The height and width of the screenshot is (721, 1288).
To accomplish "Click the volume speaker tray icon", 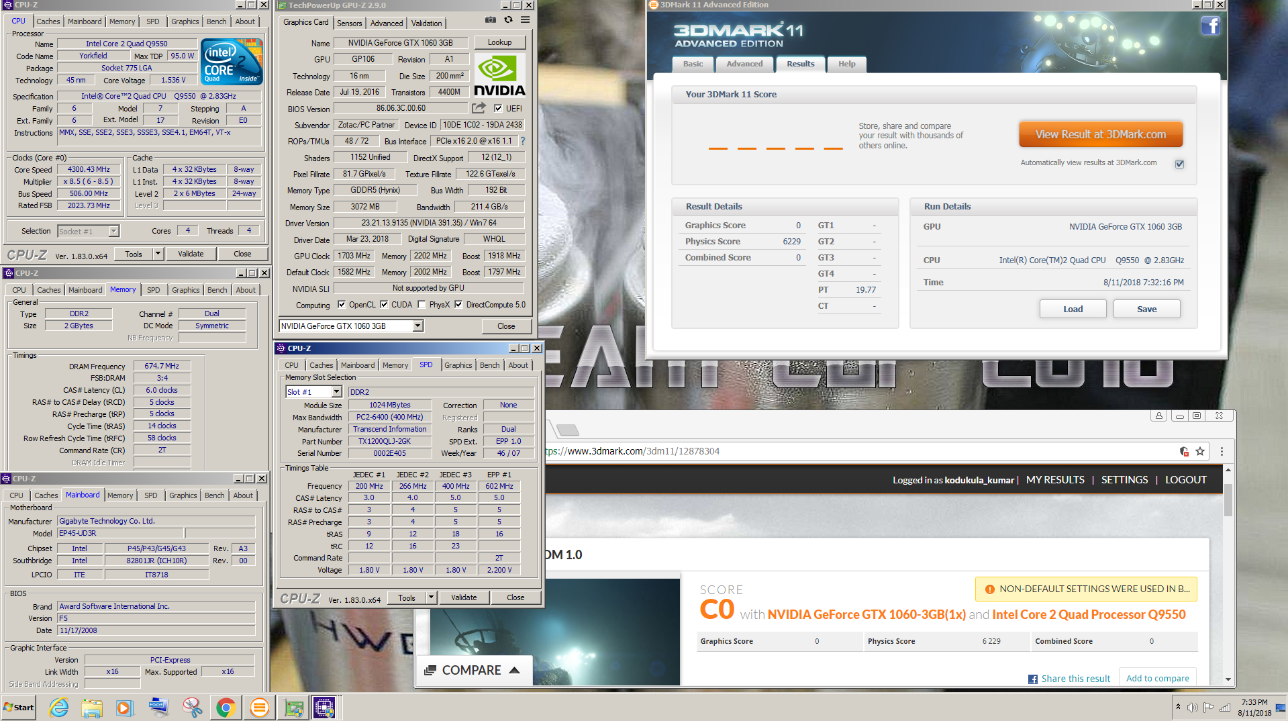I will pyautogui.click(x=1193, y=708).
